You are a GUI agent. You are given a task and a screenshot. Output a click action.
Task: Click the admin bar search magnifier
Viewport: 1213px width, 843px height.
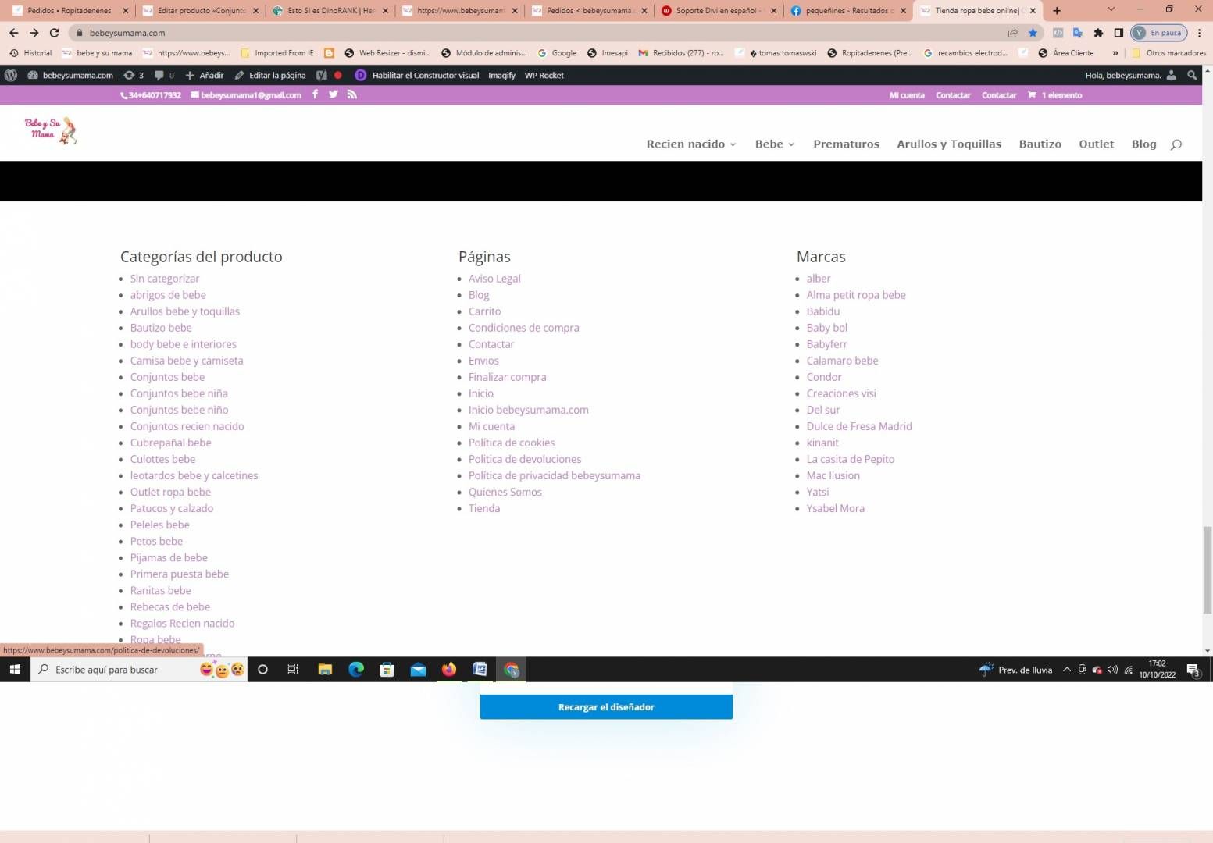pos(1192,75)
